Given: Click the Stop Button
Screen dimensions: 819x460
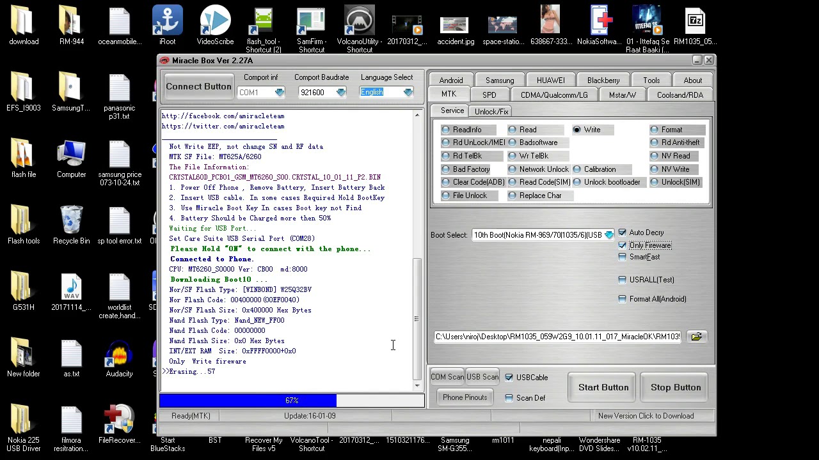Looking at the screenshot, I should pos(676,387).
